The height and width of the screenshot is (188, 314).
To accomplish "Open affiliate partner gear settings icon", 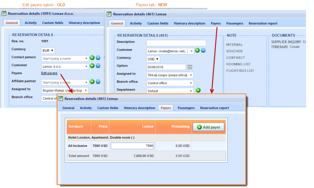I will pyautogui.click(x=98, y=82).
